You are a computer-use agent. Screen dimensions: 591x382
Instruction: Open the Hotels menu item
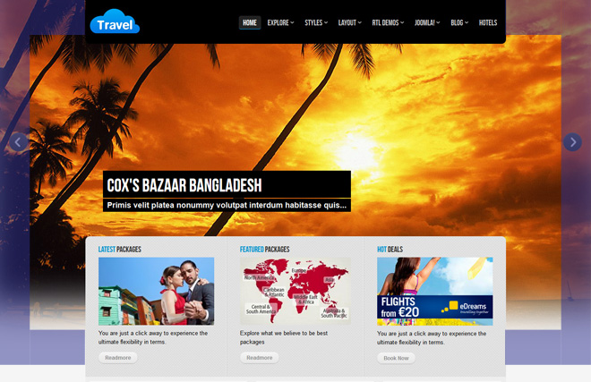click(488, 22)
